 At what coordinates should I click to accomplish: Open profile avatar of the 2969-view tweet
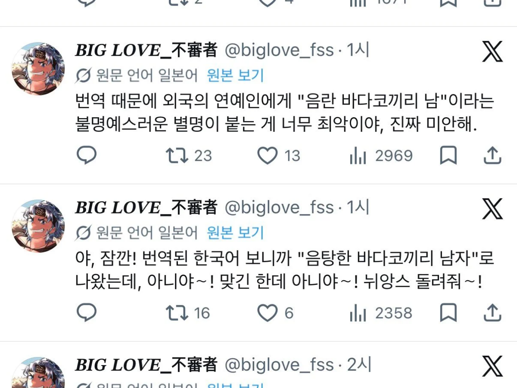click(38, 69)
